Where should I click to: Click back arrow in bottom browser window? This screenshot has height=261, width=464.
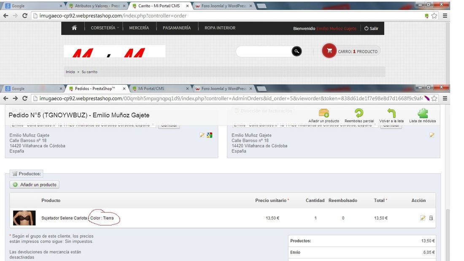[5, 98]
